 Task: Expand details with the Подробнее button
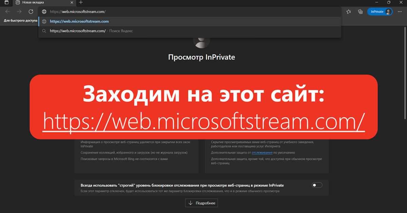pos(201,203)
